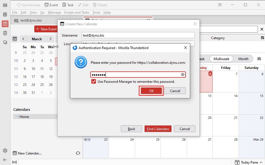Open the Mail space icon in sidebar
This screenshot has height=165, width=265.
point(5,5)
